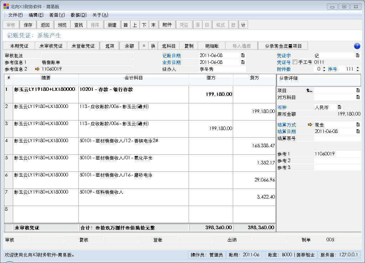Click the 余额 button
This screenshot has height=263, width=365.
tap(129, 46)
